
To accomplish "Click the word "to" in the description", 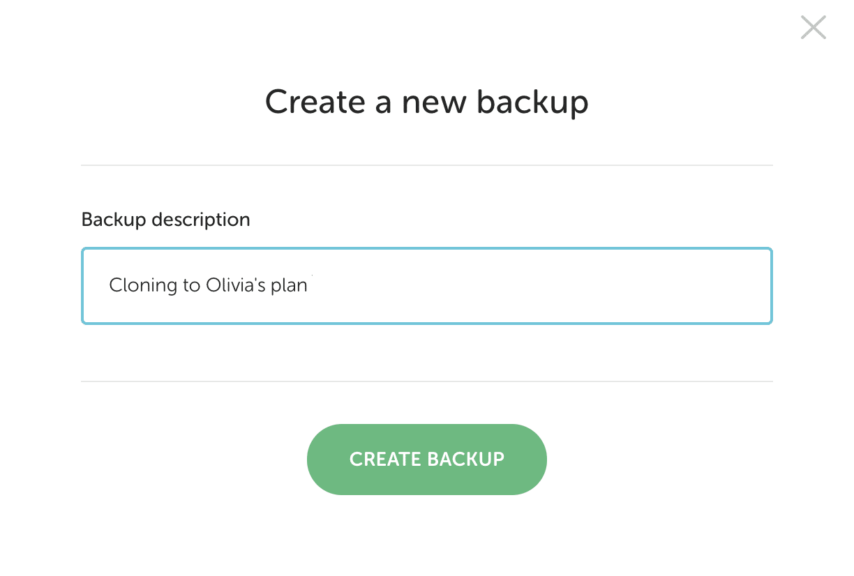I will coord(192,286).
